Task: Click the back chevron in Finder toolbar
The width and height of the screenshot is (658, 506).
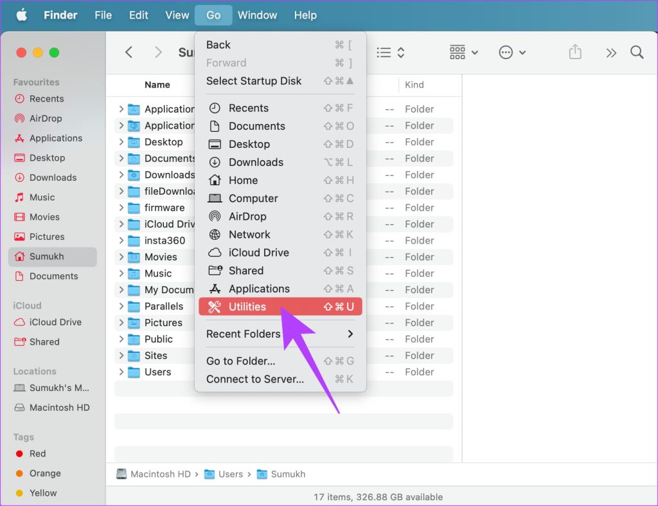Action: point(129,53)
